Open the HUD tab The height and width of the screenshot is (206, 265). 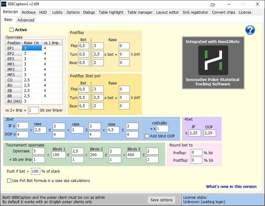(43, 12)
